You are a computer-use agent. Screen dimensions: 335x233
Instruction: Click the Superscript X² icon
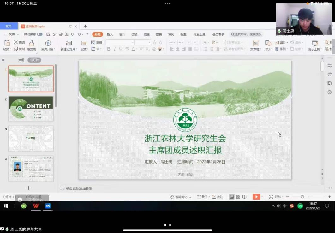click(141, 49)
